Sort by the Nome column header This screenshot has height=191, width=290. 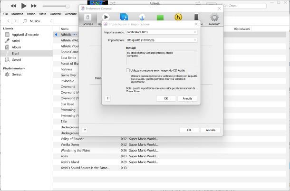click(65, 29)
